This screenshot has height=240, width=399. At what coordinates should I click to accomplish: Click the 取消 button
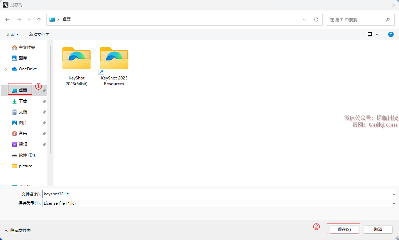[378, 229]
